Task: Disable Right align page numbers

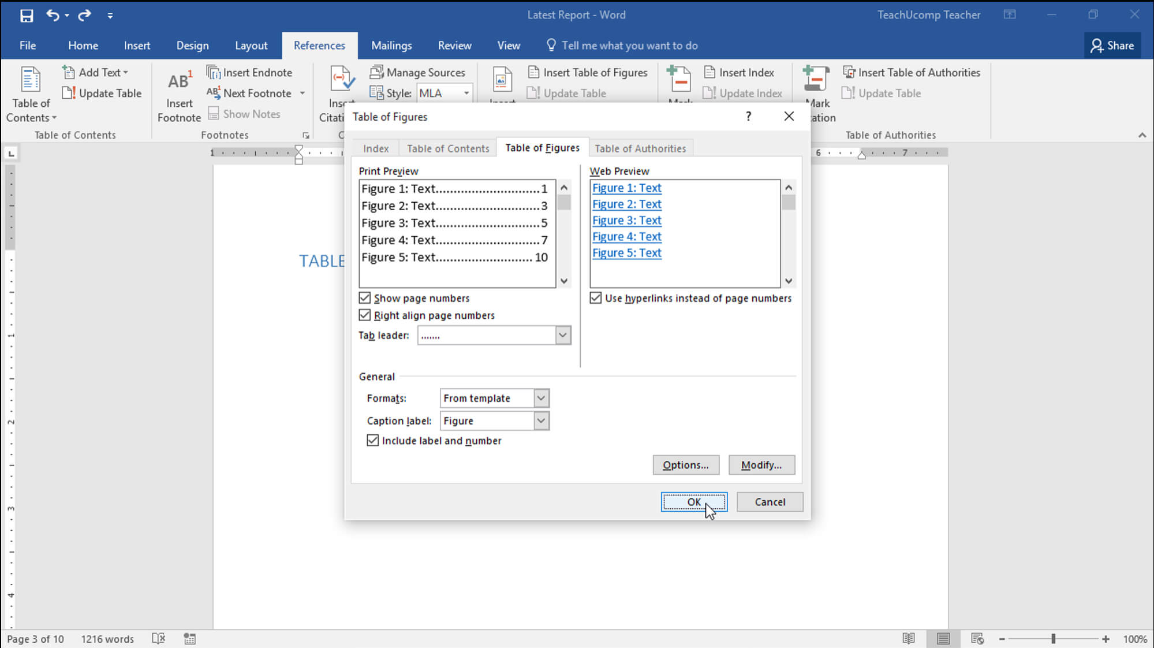Action: click(364, 315)
